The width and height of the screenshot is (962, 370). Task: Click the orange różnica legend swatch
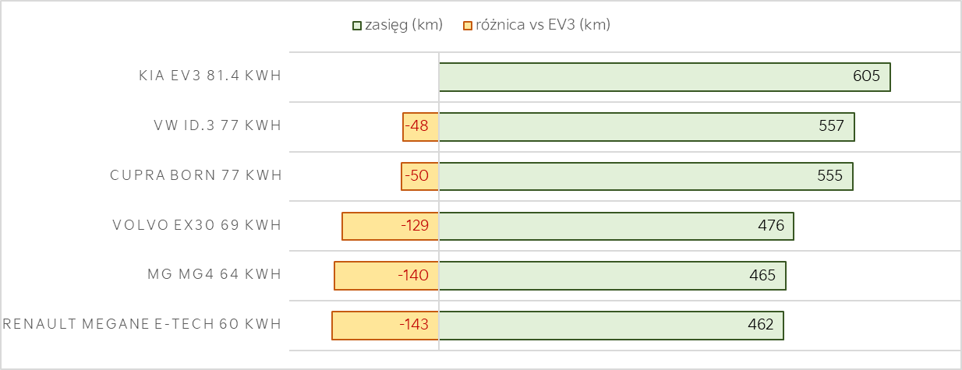(x=468, y=26)
